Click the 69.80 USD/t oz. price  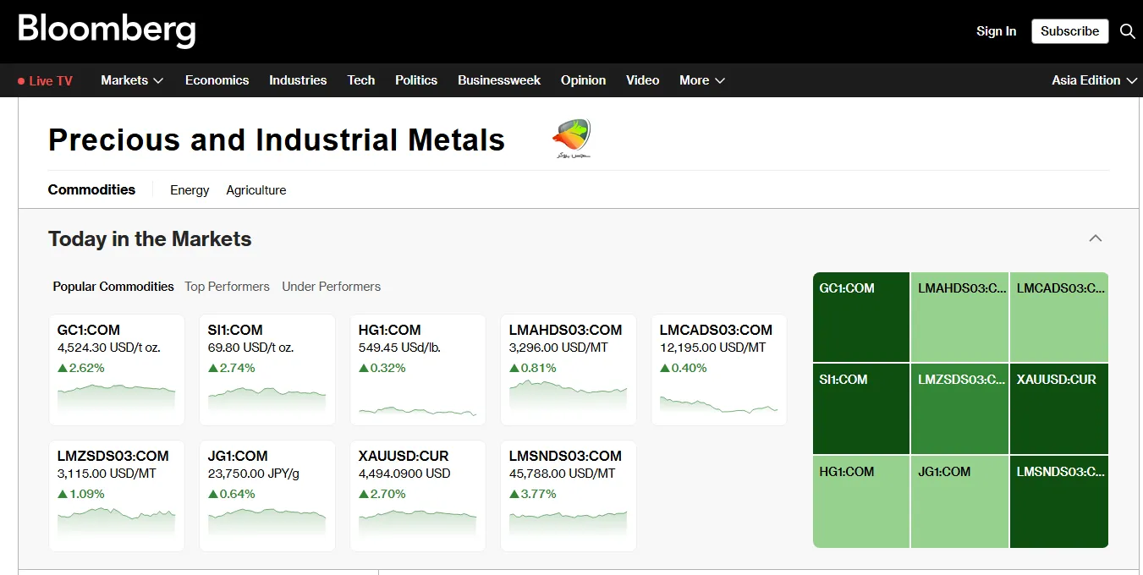click(x=250, y=348)
